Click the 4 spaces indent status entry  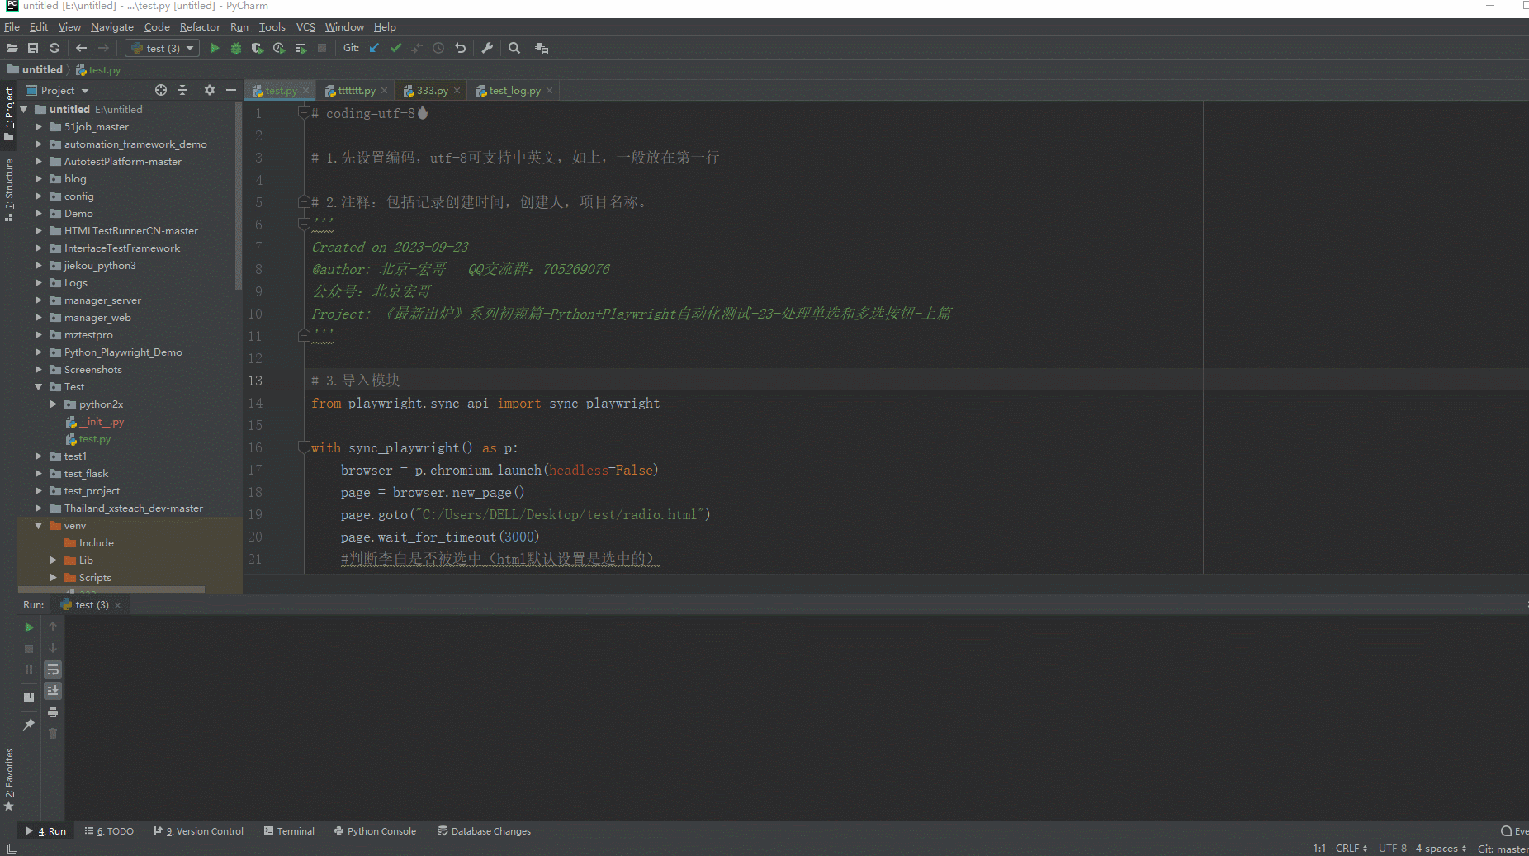tap(1441, 848)
